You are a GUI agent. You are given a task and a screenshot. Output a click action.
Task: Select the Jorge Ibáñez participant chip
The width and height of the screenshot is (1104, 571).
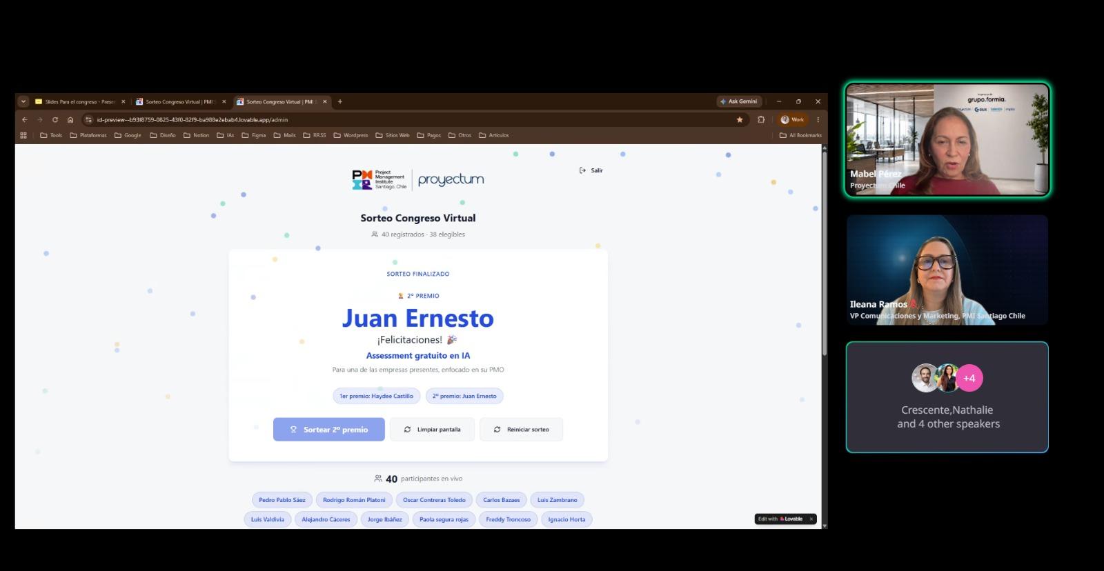(x=385, y=519)
